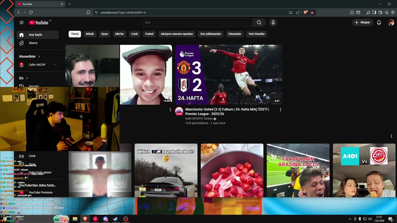Viewport: 397px width, 223px height.
Task: Click the search magnifier button
Action: [259, 22]
